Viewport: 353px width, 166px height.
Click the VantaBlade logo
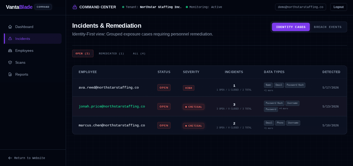coord(19,7)
